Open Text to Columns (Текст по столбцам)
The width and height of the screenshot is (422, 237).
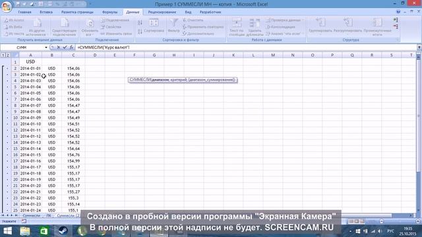[x=237, y=28]
